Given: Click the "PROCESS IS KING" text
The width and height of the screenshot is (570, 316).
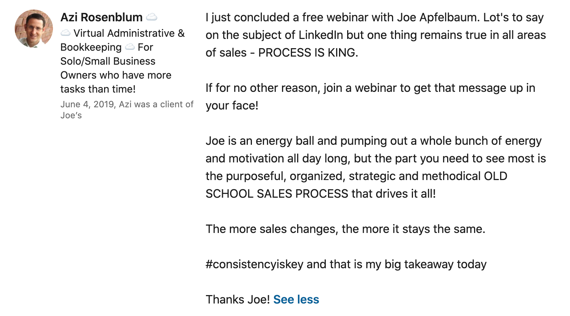Looking at the screenshot, I should tap(307, 53).
